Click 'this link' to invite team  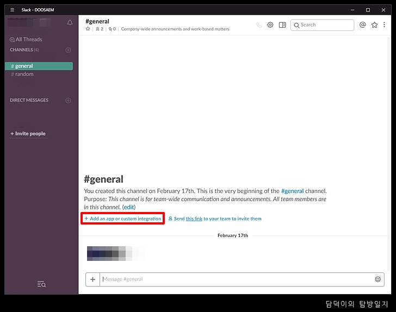click(x=194, y=219)
